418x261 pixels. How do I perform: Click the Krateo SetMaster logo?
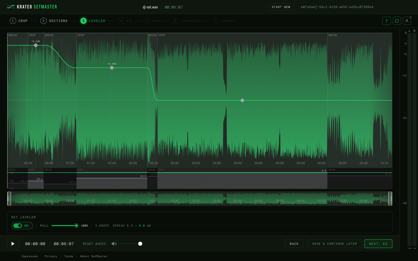(x=32, y=7)
